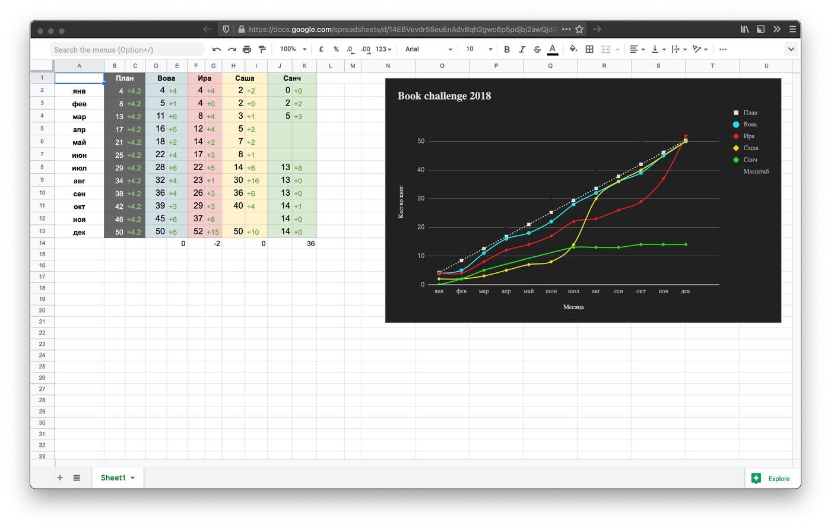Format as percent
The width and height of the screenshot is (831, 528).
(x=336, y=49)
